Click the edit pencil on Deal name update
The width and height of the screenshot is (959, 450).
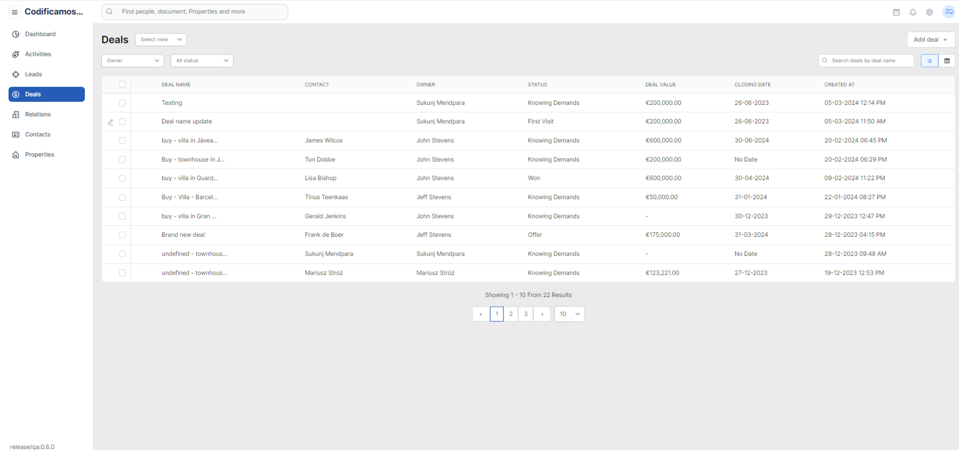pos(111,122)
